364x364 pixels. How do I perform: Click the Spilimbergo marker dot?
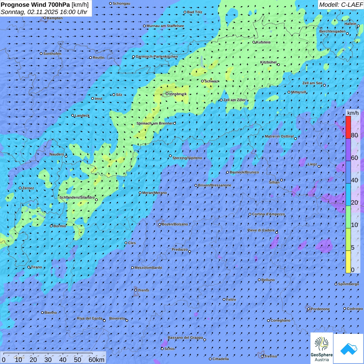pos(336,284)
